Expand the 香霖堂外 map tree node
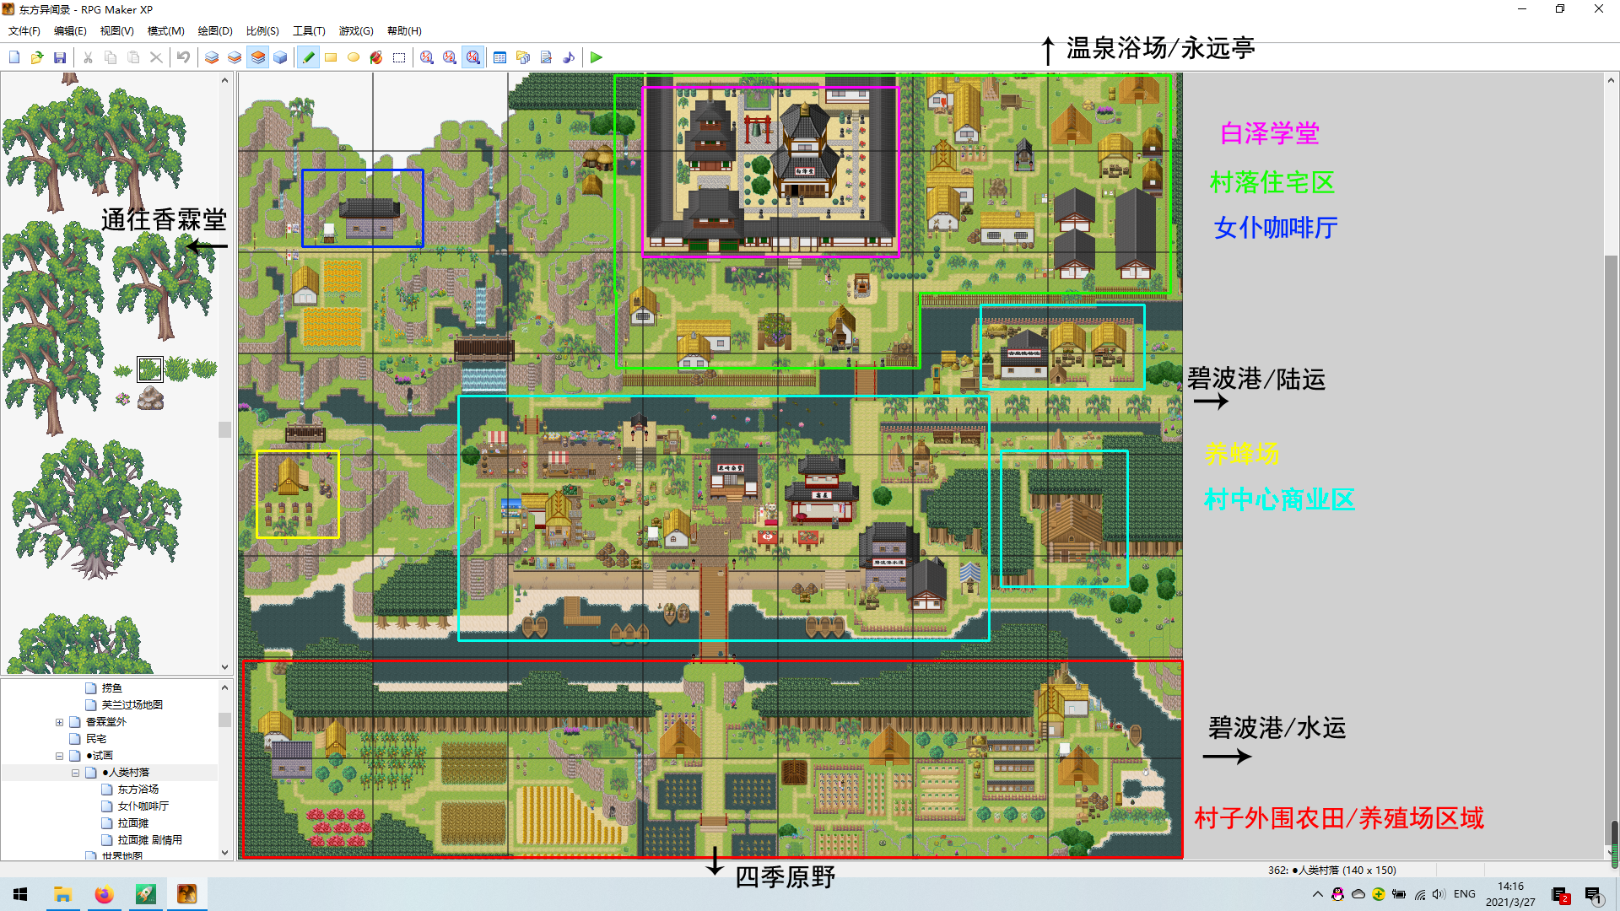 [59, 722]
